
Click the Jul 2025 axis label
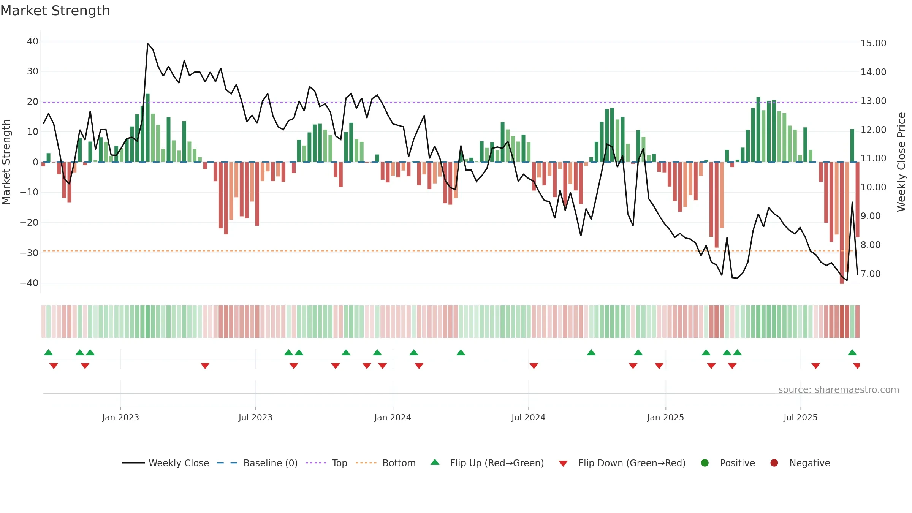pyautogui.click(x=800, y=418)
